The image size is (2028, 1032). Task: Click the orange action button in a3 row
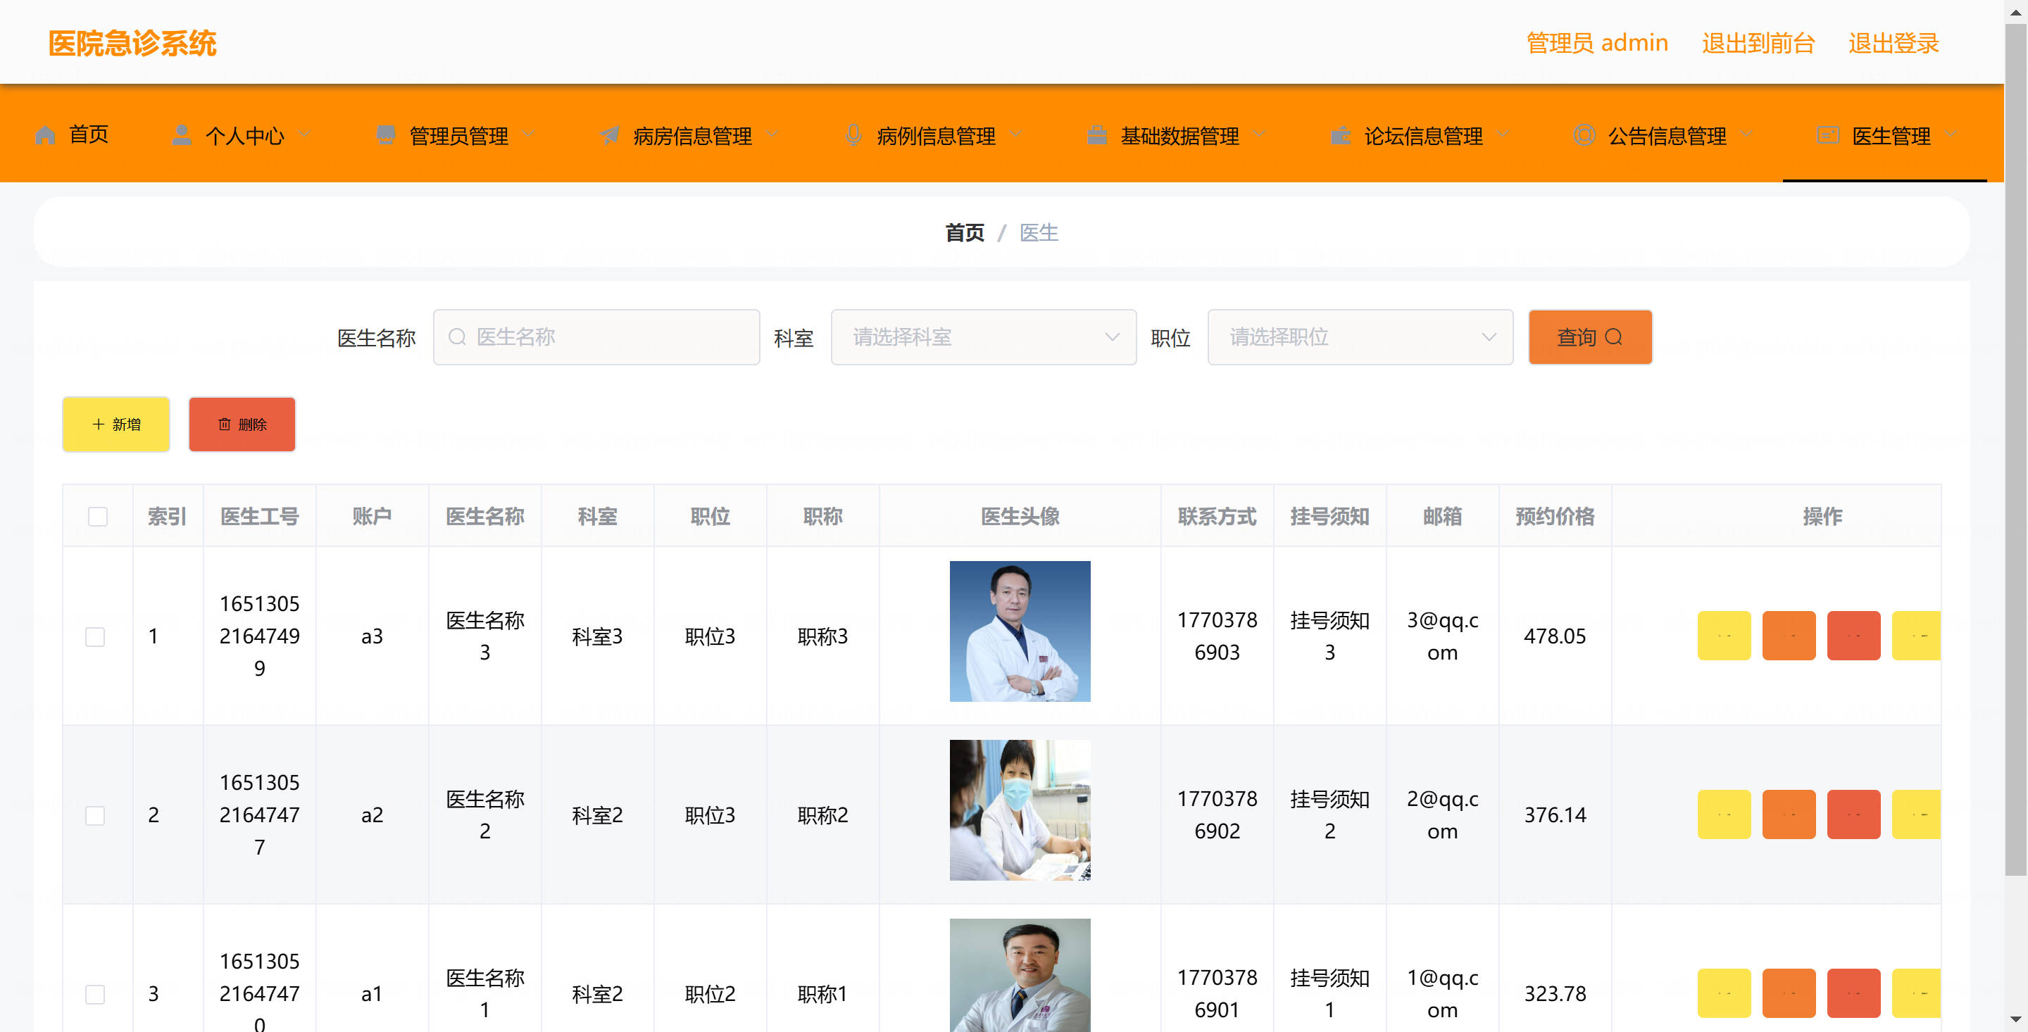point(1789,635)
